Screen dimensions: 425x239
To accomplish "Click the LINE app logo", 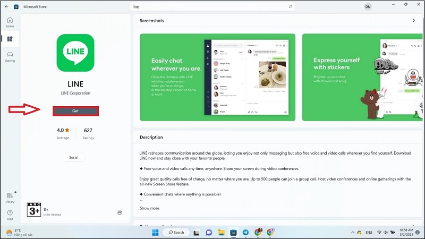I will 75,53.
